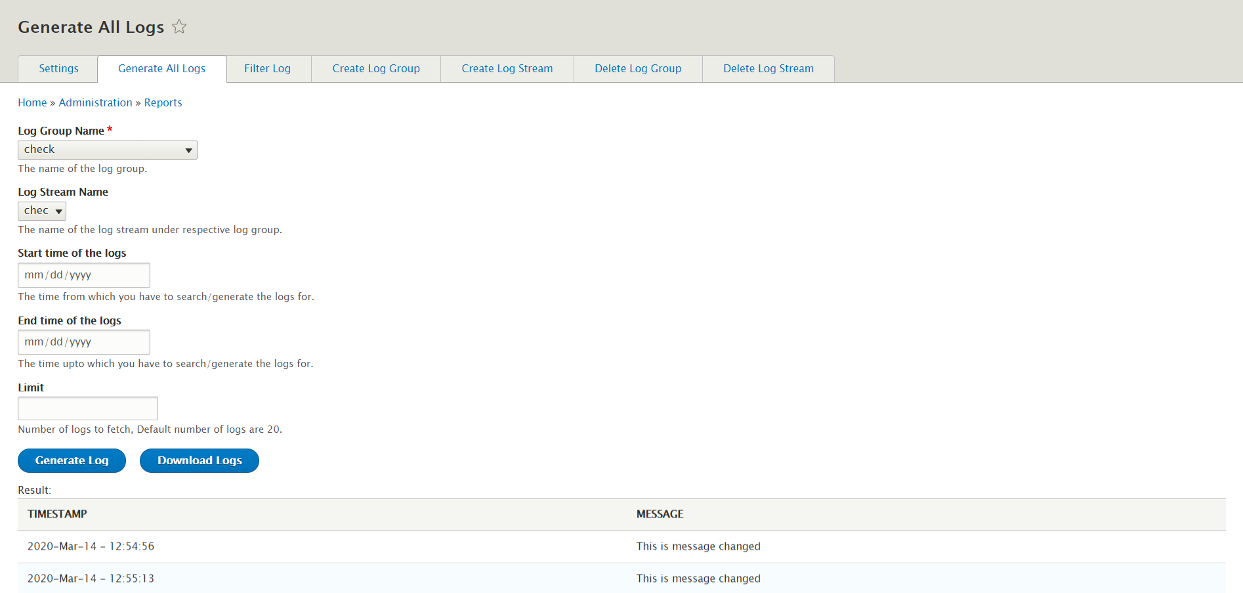Click the End time of the logs label
Screen dimensions: 1243x593
click(70, 320)
